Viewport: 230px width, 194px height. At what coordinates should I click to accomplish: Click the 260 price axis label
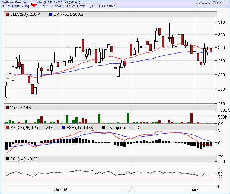click(x=221, y=89)
